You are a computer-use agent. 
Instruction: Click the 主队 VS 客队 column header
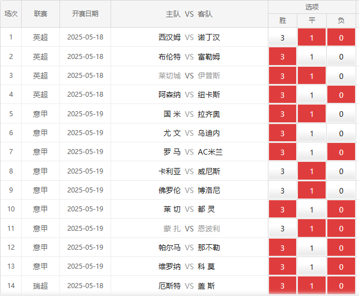tap(190, 14)
